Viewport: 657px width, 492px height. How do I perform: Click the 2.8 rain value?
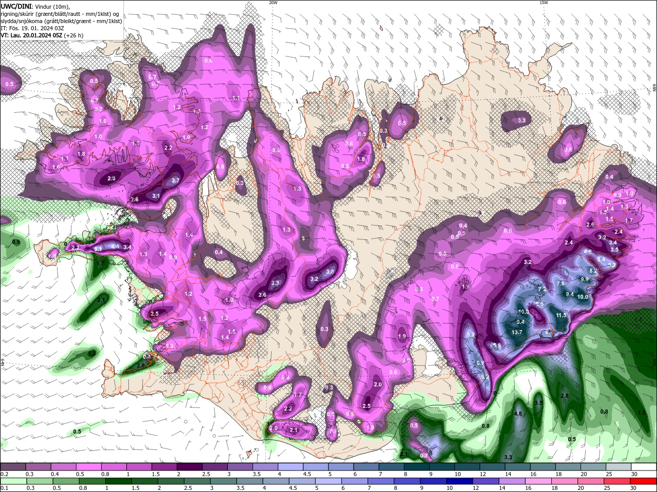tap(565, 396)
